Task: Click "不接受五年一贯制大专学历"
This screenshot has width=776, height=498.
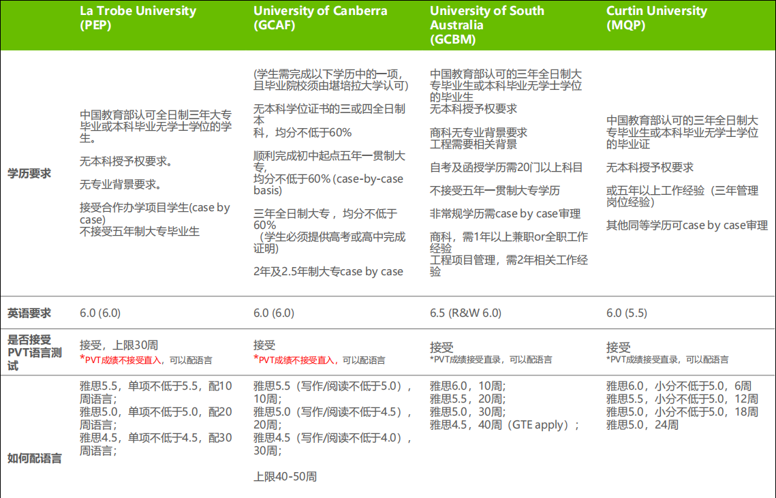Action: [495, 191]
